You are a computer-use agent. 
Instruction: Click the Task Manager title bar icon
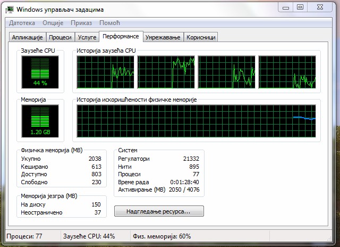click(x=10, y=10)
